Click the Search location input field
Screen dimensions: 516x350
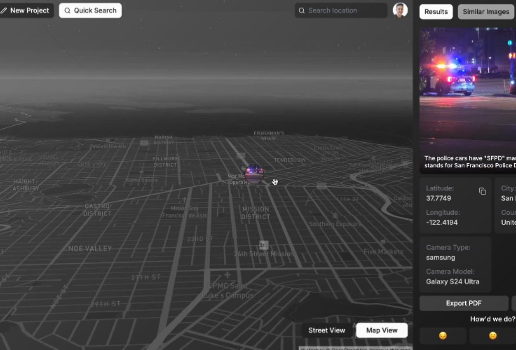point(341,11)
